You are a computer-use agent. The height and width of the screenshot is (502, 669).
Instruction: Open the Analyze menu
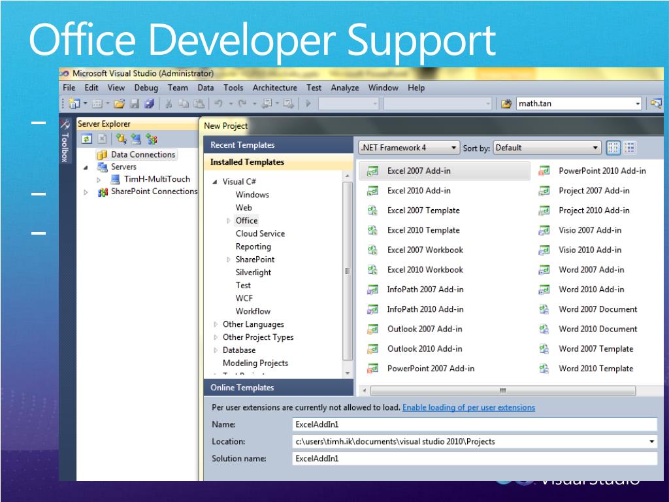coord(345,88)
